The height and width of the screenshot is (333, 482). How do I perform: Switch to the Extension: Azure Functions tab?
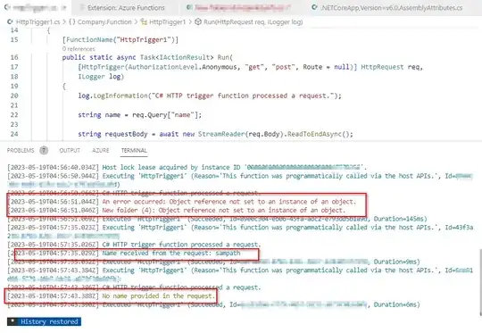pos(126,8)
